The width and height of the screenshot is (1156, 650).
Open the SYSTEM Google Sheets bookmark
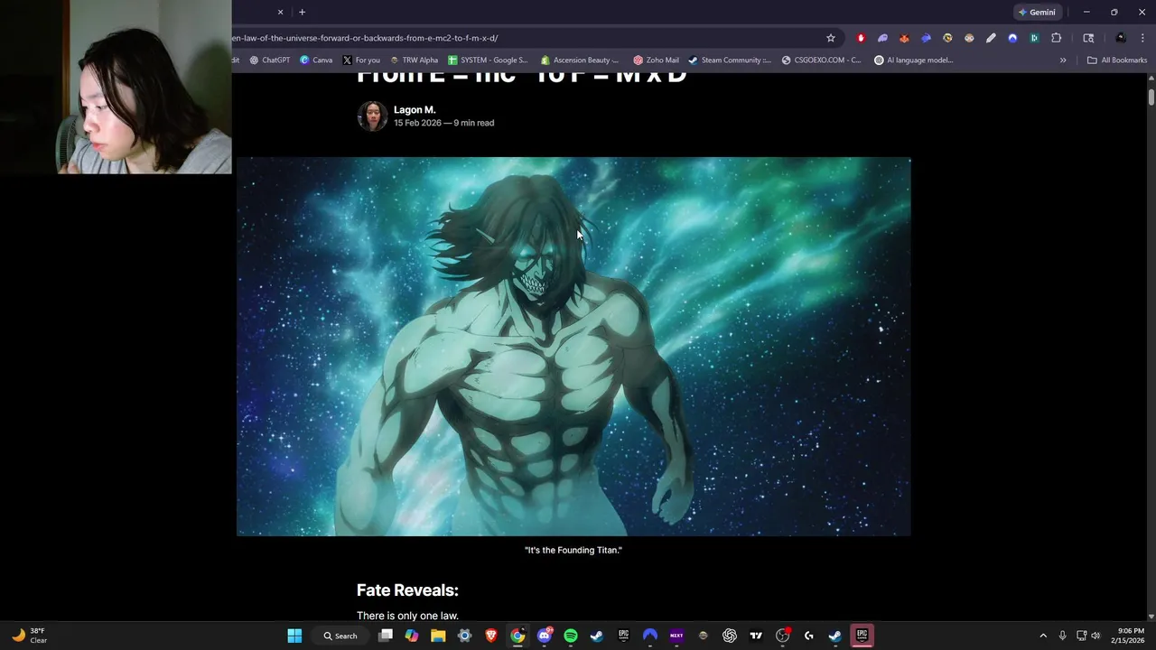488,60
